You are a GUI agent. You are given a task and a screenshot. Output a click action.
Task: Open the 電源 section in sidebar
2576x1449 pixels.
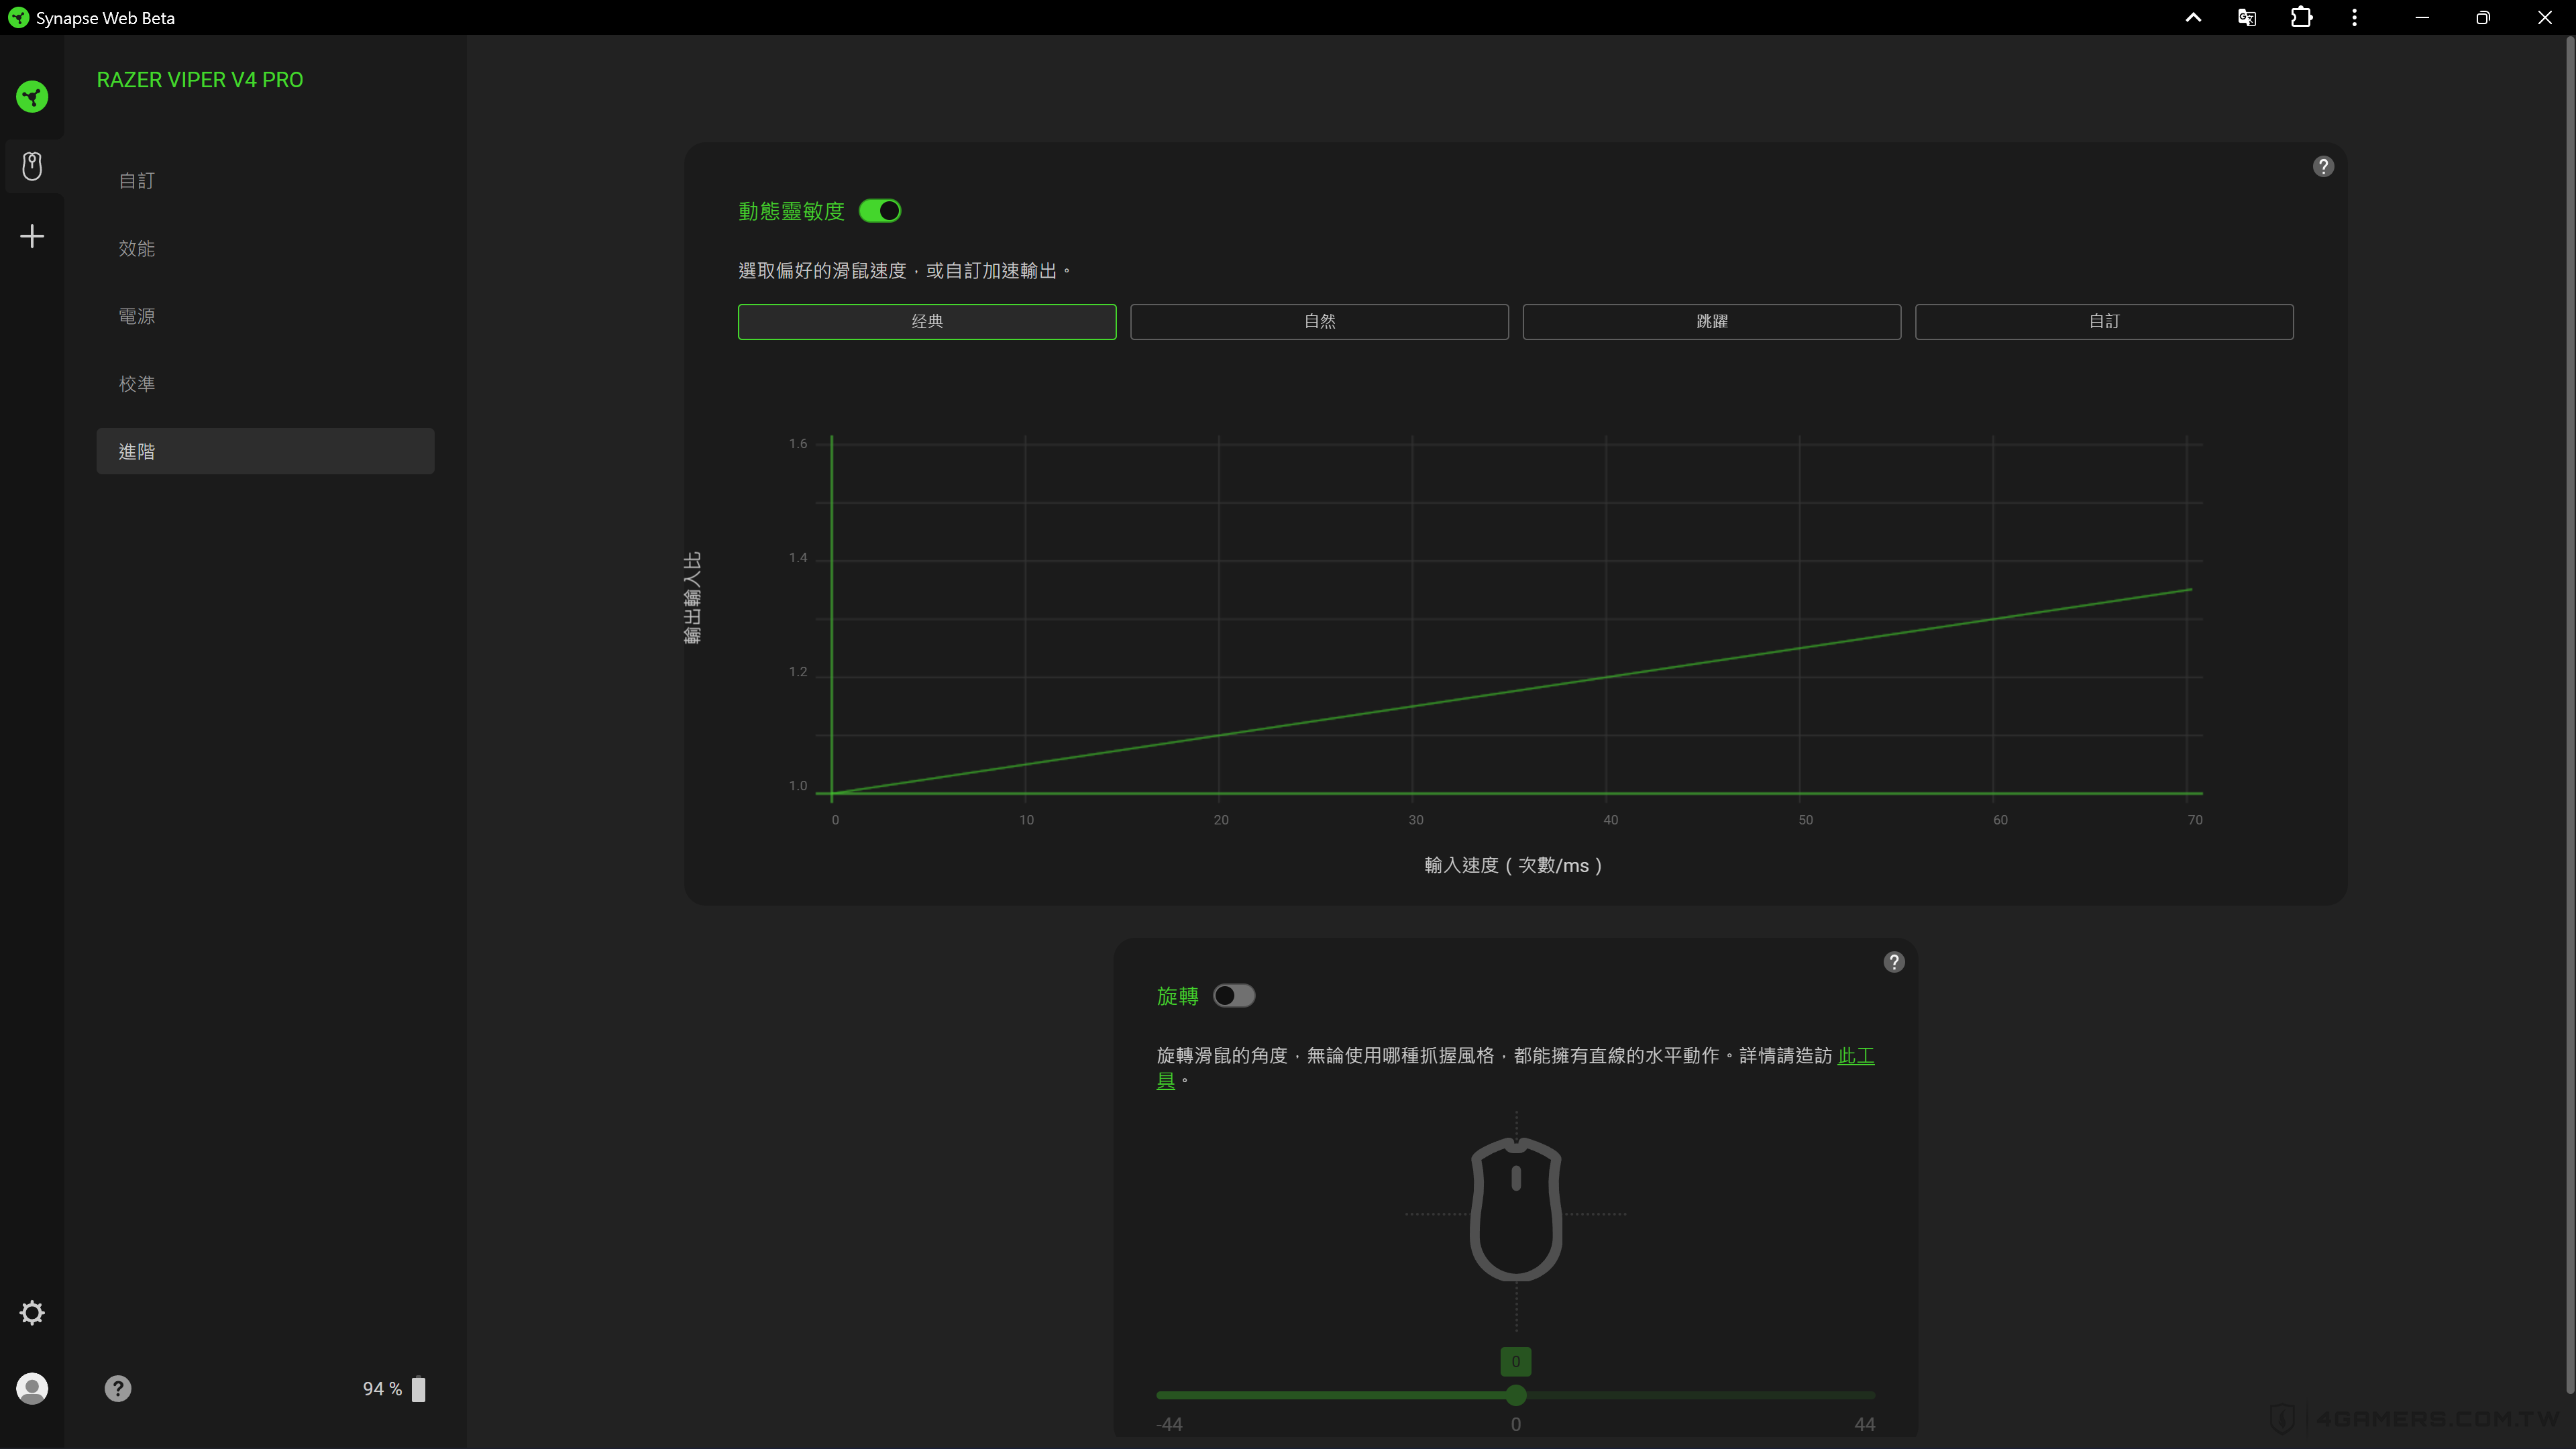(x=265, y=316)
